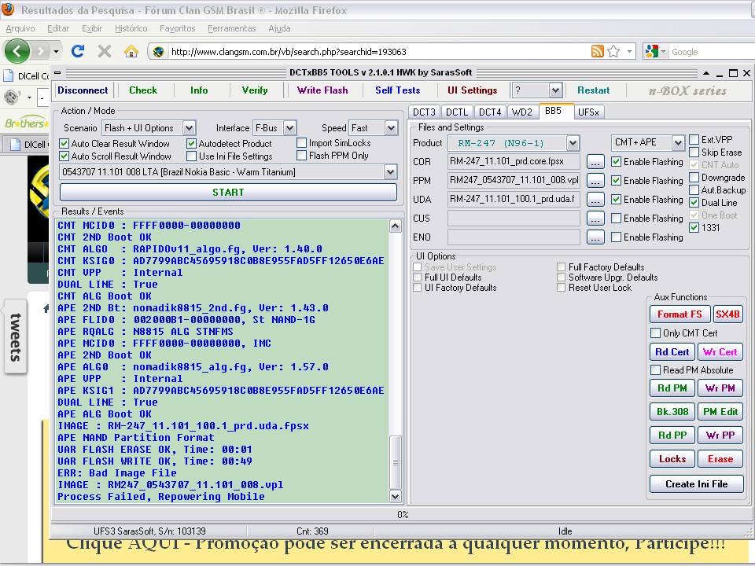Expand the product code variant dropdown

391,172
